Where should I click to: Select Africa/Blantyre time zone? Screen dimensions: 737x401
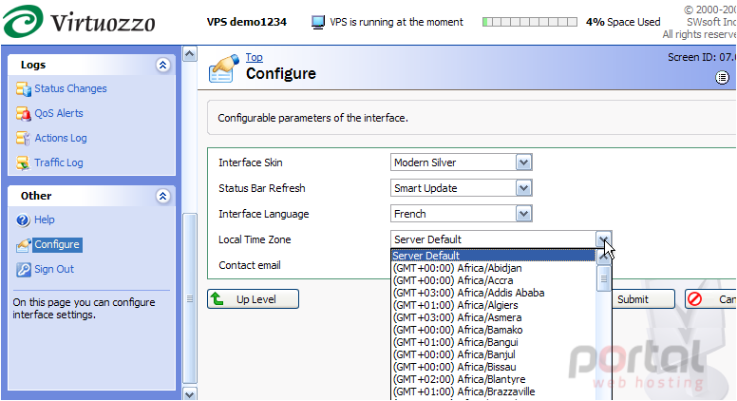494,379
